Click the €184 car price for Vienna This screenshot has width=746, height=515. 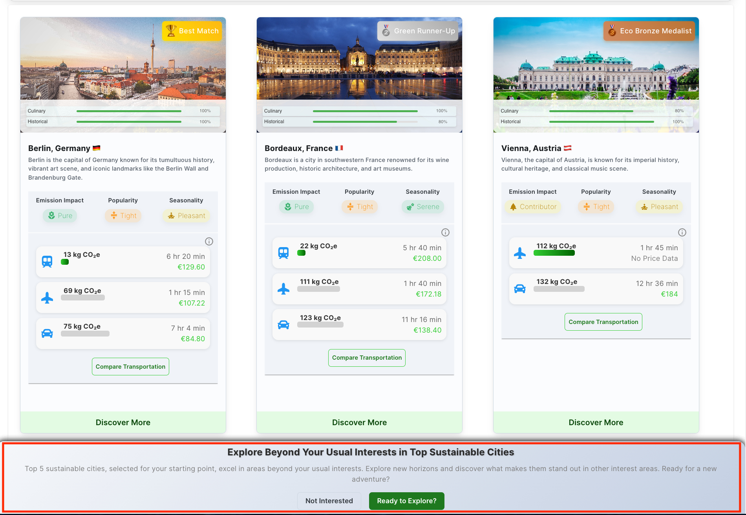tap(669, 294)
